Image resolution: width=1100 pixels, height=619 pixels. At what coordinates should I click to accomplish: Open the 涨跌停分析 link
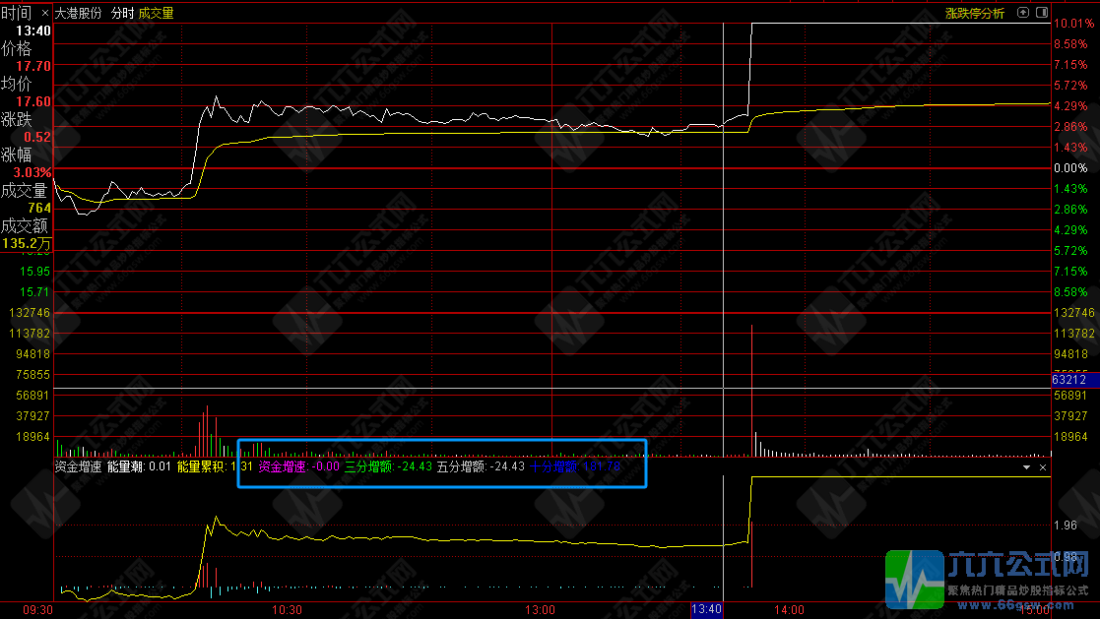[974, 14]
